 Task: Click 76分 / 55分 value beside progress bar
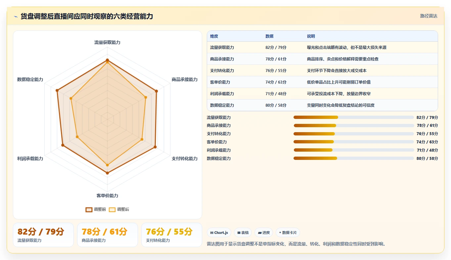click(x=427, y=134)
